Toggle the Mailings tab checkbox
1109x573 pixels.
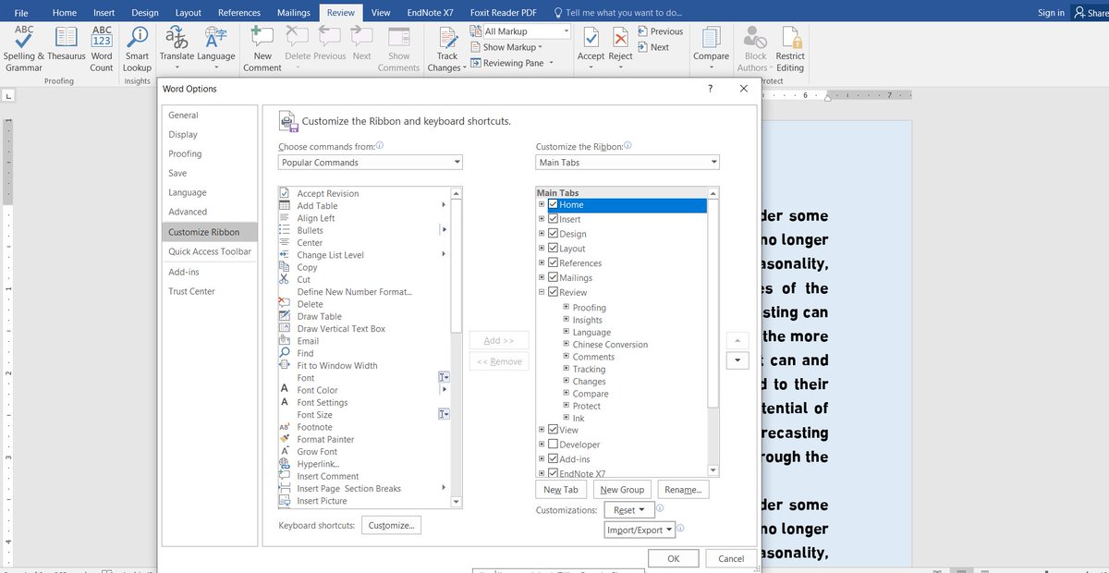tap(553, 277)
